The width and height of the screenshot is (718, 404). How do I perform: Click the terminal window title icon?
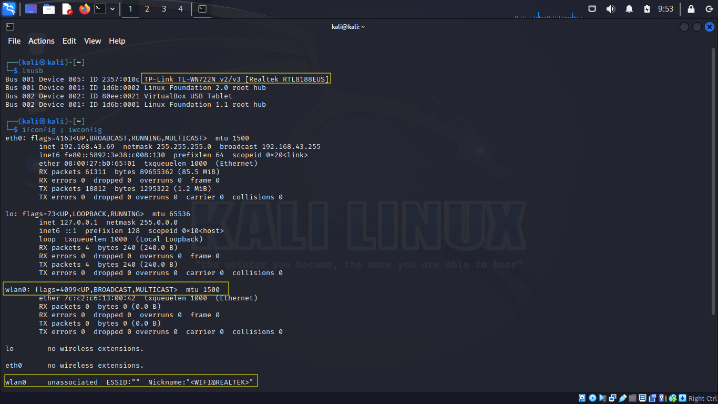coord(10,26)
